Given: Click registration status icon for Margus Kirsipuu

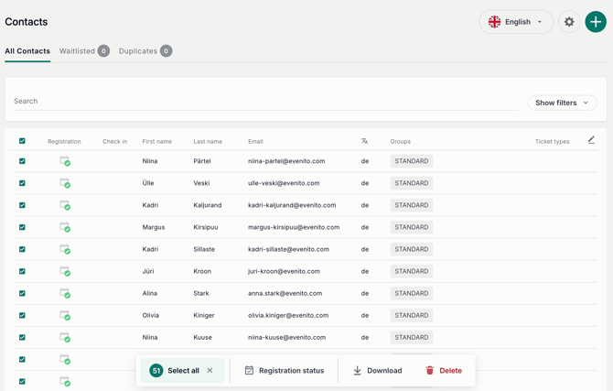Looking at the screenshot, I should pyautogui.click(x=65, y=227).
